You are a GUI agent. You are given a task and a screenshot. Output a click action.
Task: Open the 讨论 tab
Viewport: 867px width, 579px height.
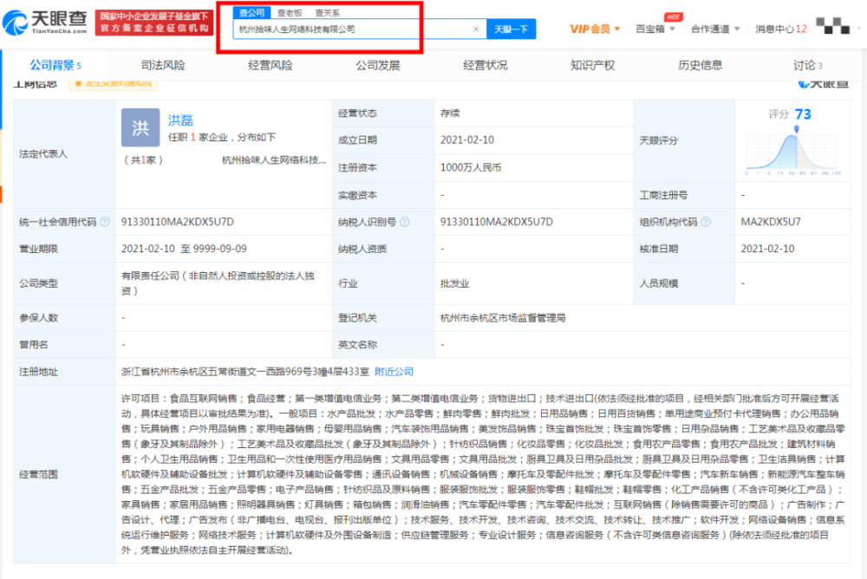(807, 65)
